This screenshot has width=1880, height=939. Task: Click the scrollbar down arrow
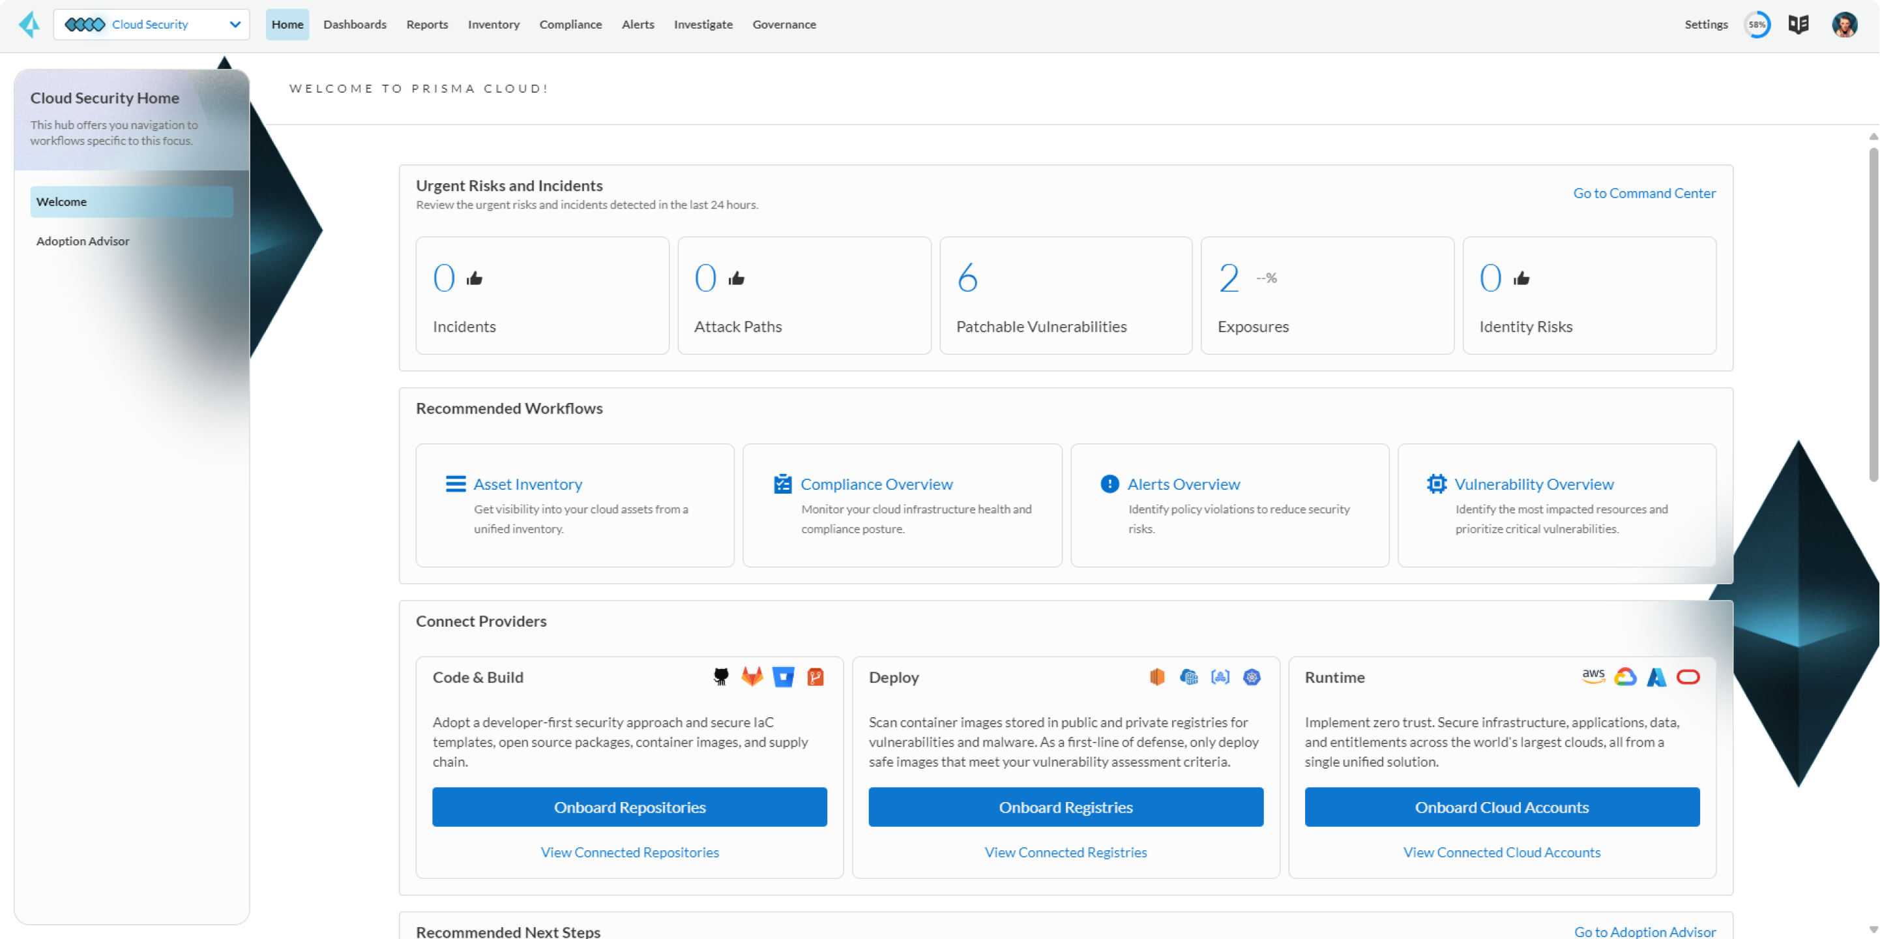click(x=1873, y=929)
